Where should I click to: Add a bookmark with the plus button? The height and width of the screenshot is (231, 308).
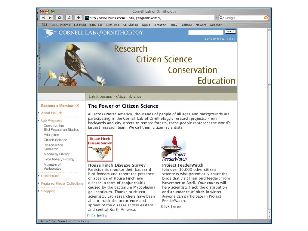point(79,18)
